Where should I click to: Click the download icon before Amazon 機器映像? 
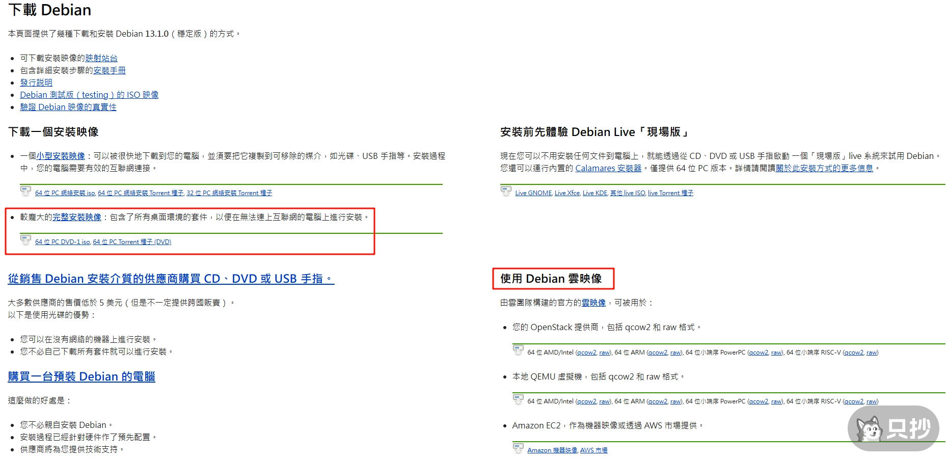pos(519,448)
